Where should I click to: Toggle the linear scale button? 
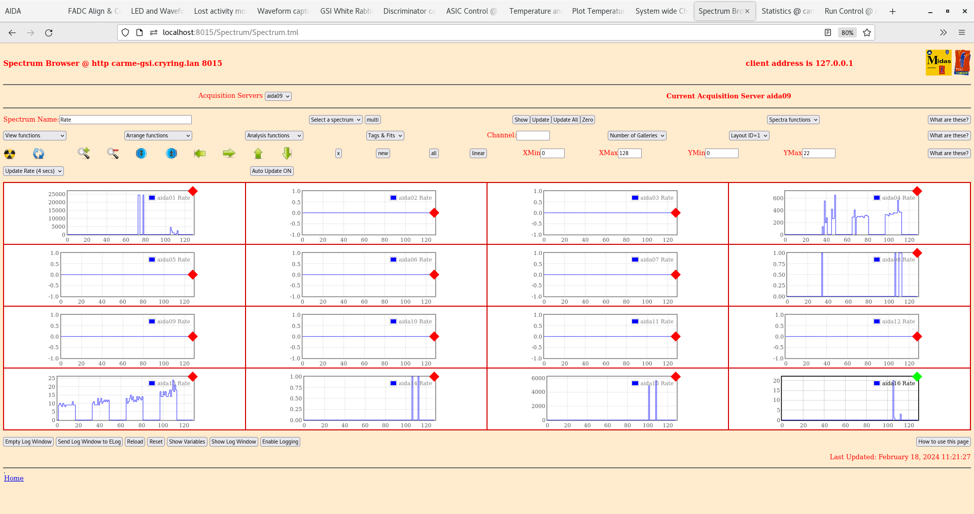pyautogui.click(x=478, y=154)
